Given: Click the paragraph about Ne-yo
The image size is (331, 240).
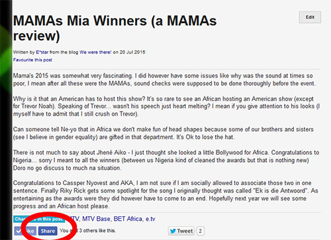Looking at the screenshot, I should pos(164,133).
